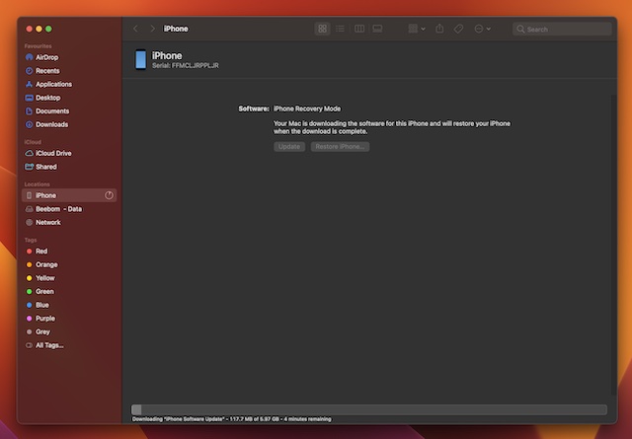Open the more actions ellipsis dropdown
The image size is (632, 439).
click(482, 29)
